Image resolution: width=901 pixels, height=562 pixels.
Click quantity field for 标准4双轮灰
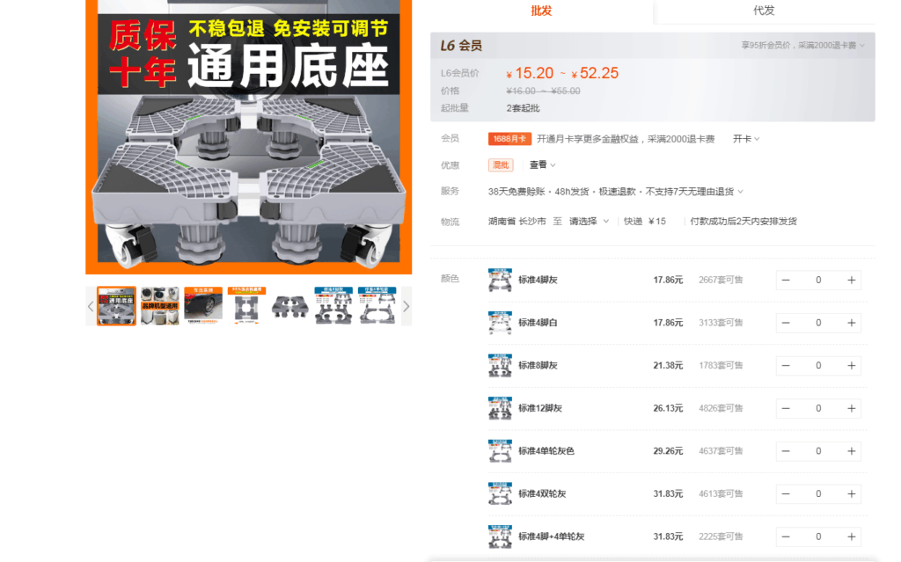pyautogui.click(x=818, y=494)
